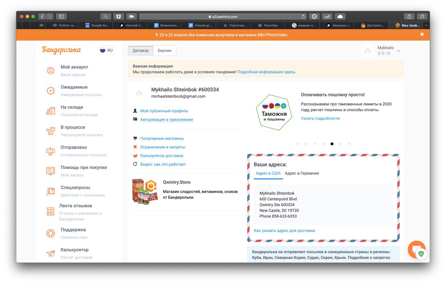Open a new tab with plus button
446x284 pixels.
pyautogui.click(x=426, y=25)
